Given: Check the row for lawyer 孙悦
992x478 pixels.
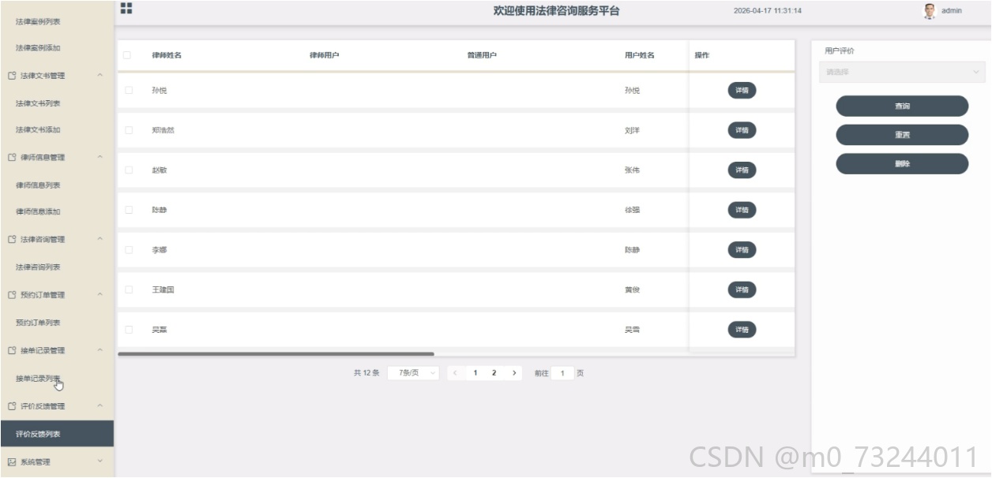Looking at the screenshot, I should tap(129, 90).
